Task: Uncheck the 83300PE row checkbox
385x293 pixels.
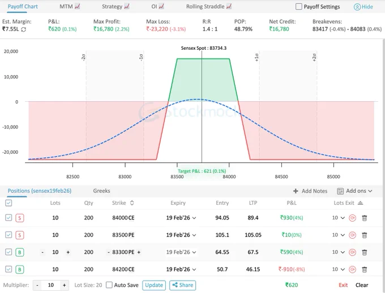Action: tap(8, 252)
